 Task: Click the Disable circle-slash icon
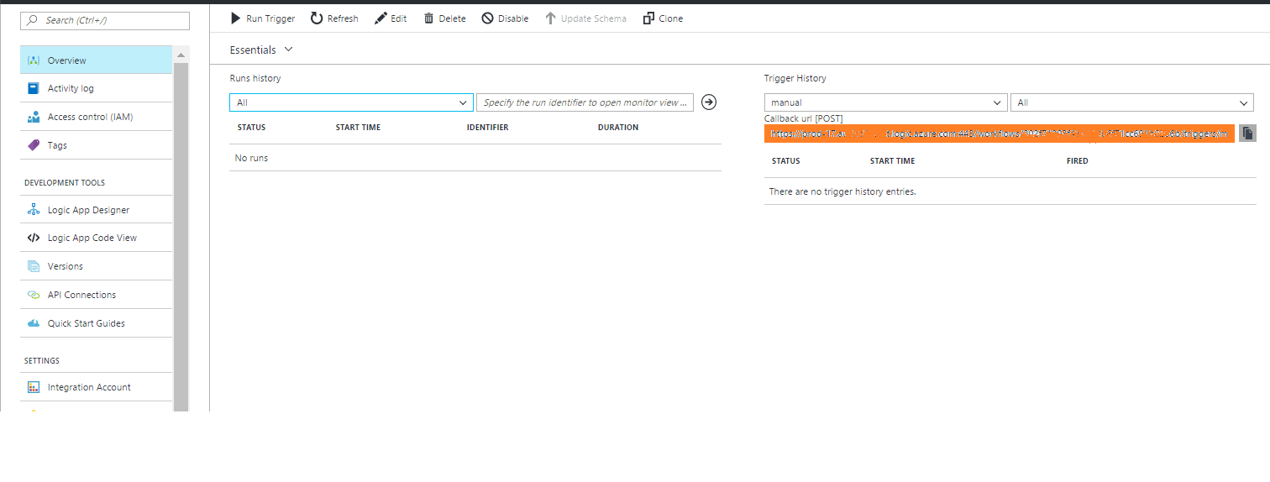pyautogui.click(x=487, y=18)
